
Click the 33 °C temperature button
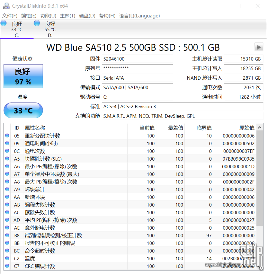pos(23,110)
